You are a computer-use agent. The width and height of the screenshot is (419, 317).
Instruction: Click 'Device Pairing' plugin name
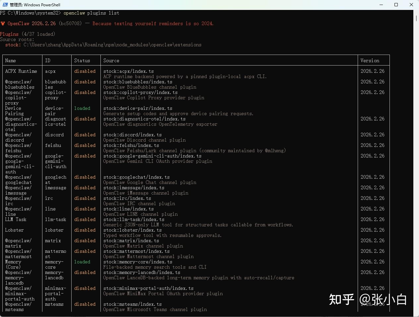(x=14, y=111)
